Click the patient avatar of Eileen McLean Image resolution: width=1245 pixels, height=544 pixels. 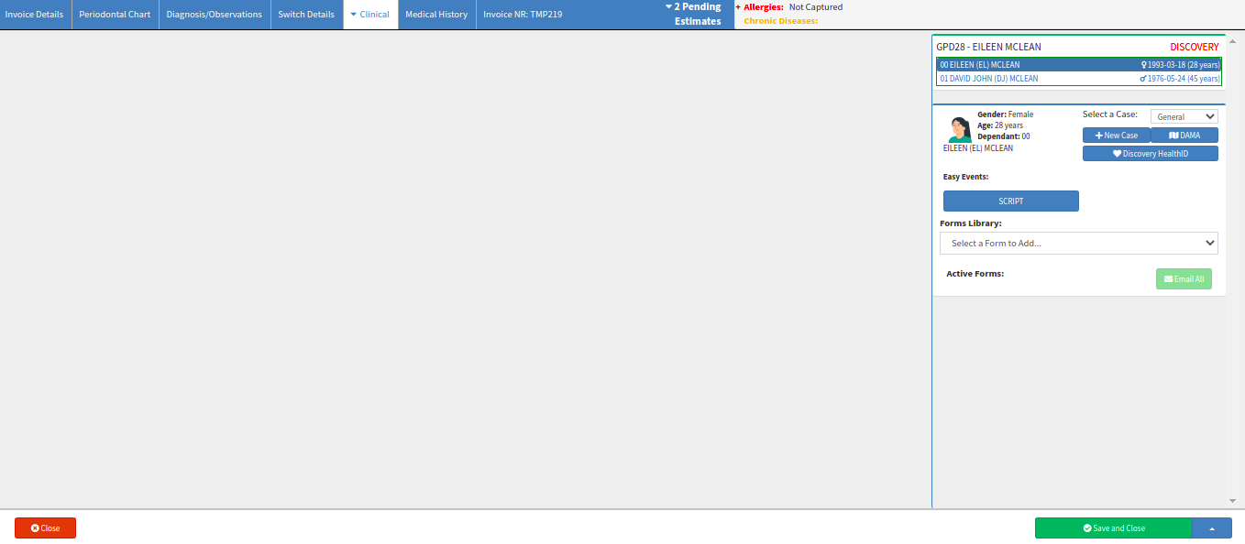[x=959, y=129]
